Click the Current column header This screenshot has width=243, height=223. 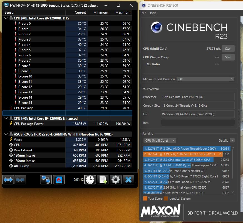pos(77,12)
